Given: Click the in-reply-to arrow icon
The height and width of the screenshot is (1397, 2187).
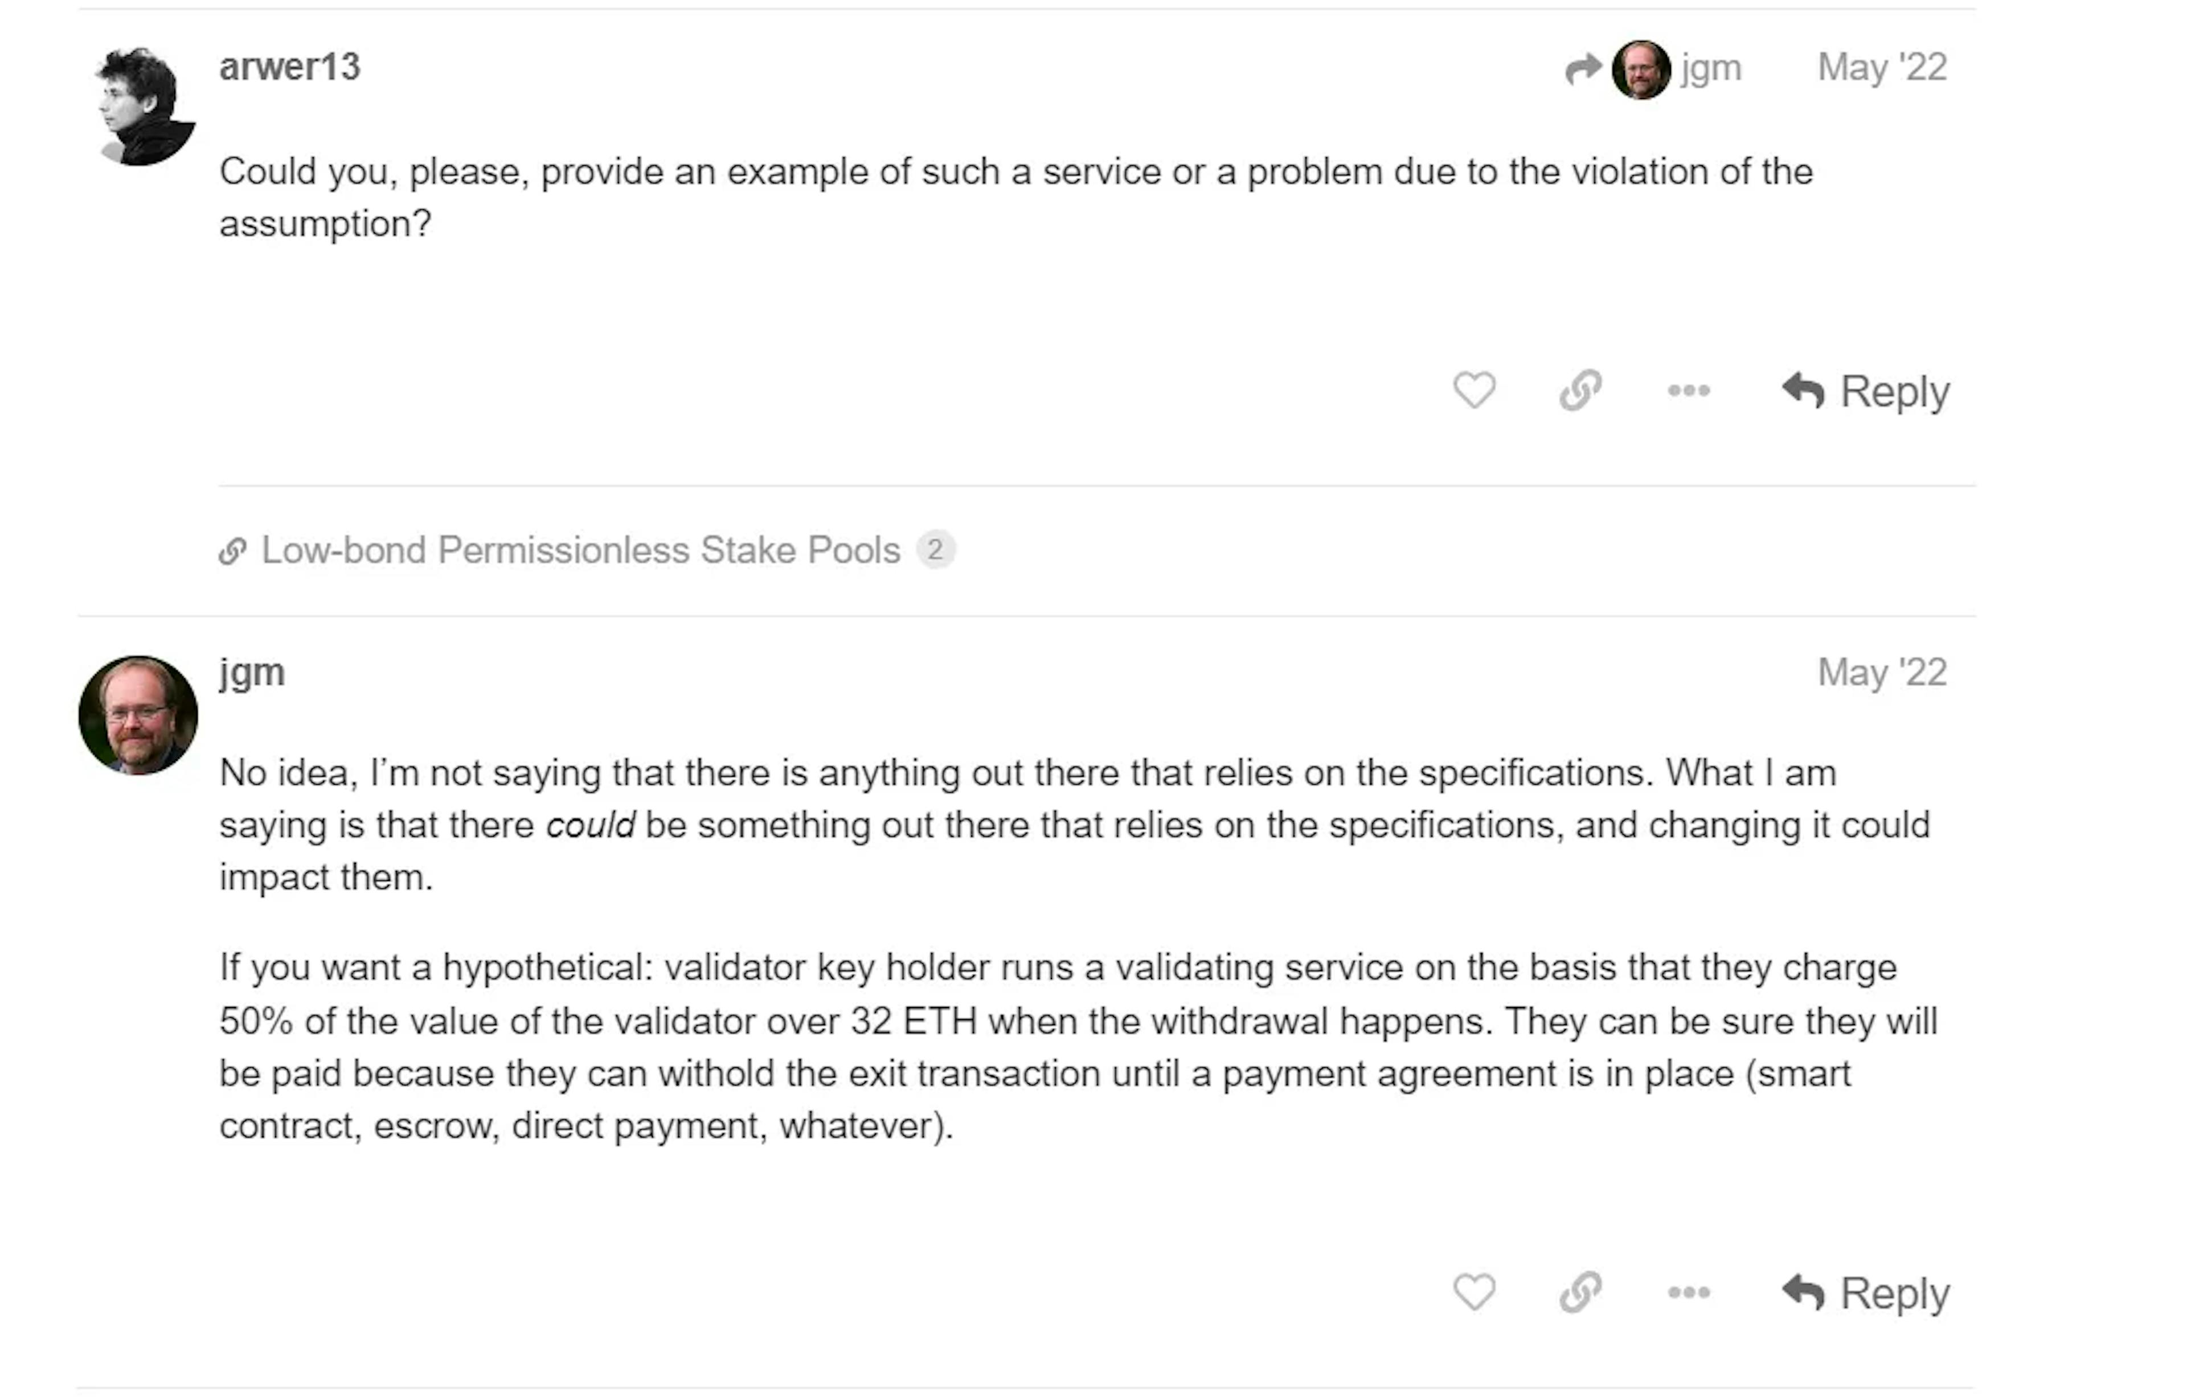Looking at the screenshot, I should coord(1583,68).
